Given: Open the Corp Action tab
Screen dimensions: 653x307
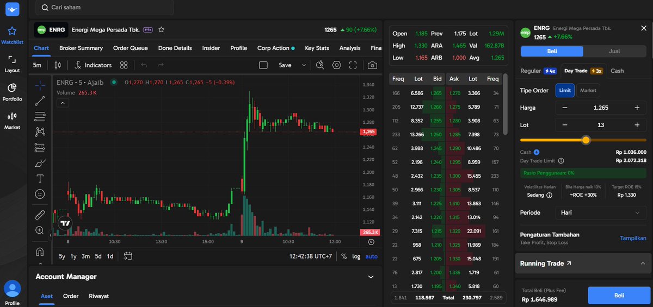Looking at the screenshot, I should click(276, 48).
